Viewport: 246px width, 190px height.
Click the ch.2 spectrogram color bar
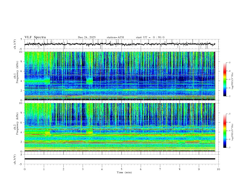point(225,131)
